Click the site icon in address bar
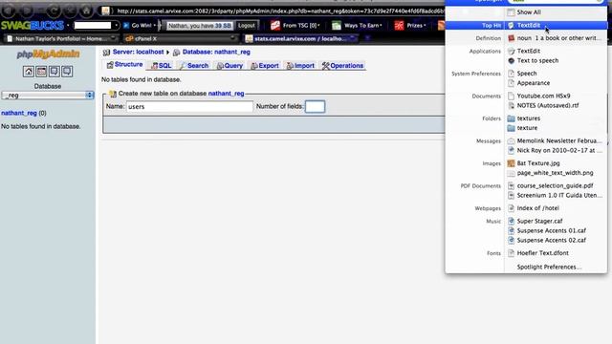 click(x=106, y=11)
